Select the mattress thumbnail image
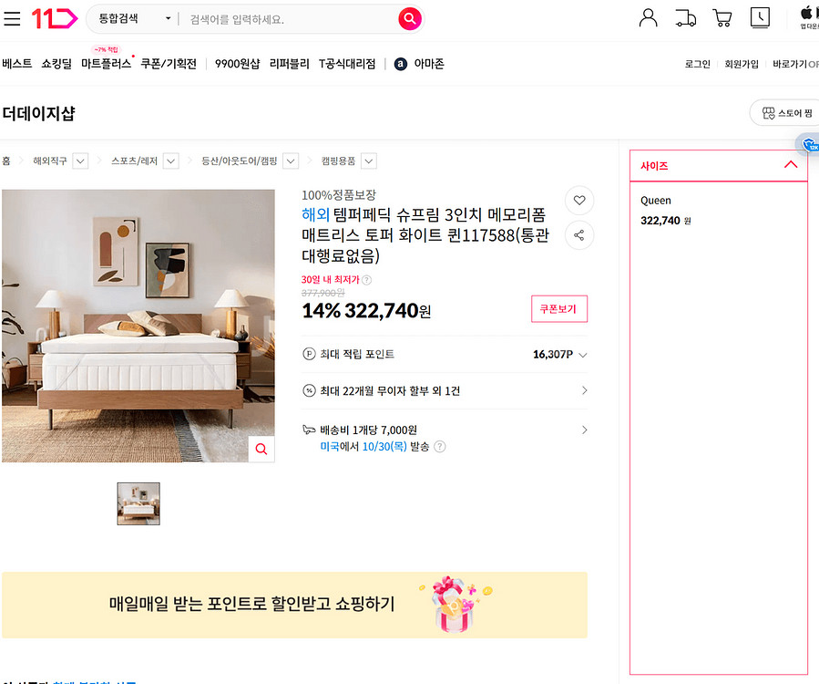Image resolution: width=819 pixels, height=684 pixels. 138,503
